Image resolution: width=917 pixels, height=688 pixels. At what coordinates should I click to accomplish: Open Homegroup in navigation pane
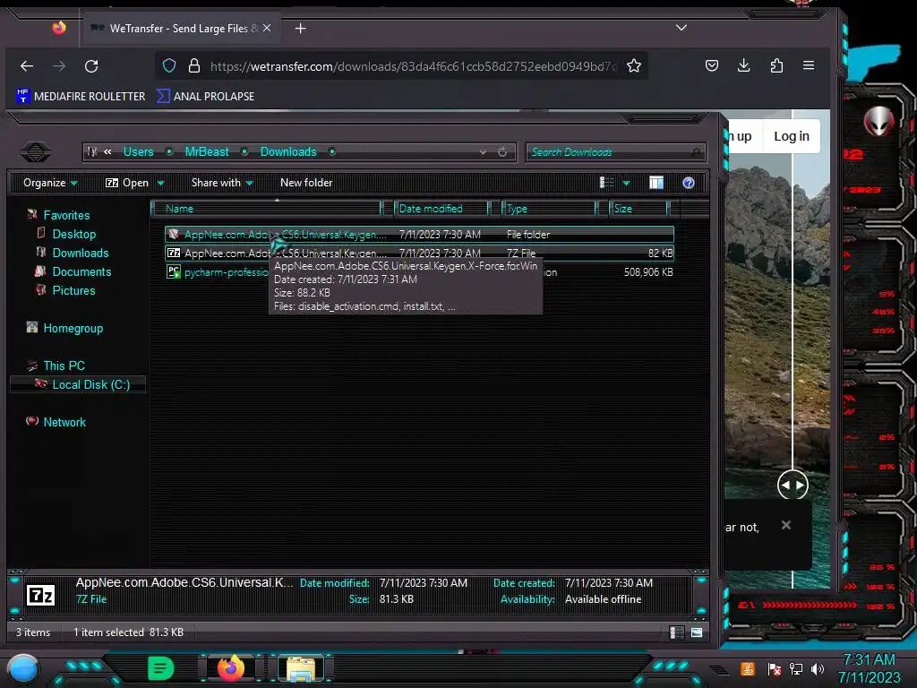coord(73,328)
